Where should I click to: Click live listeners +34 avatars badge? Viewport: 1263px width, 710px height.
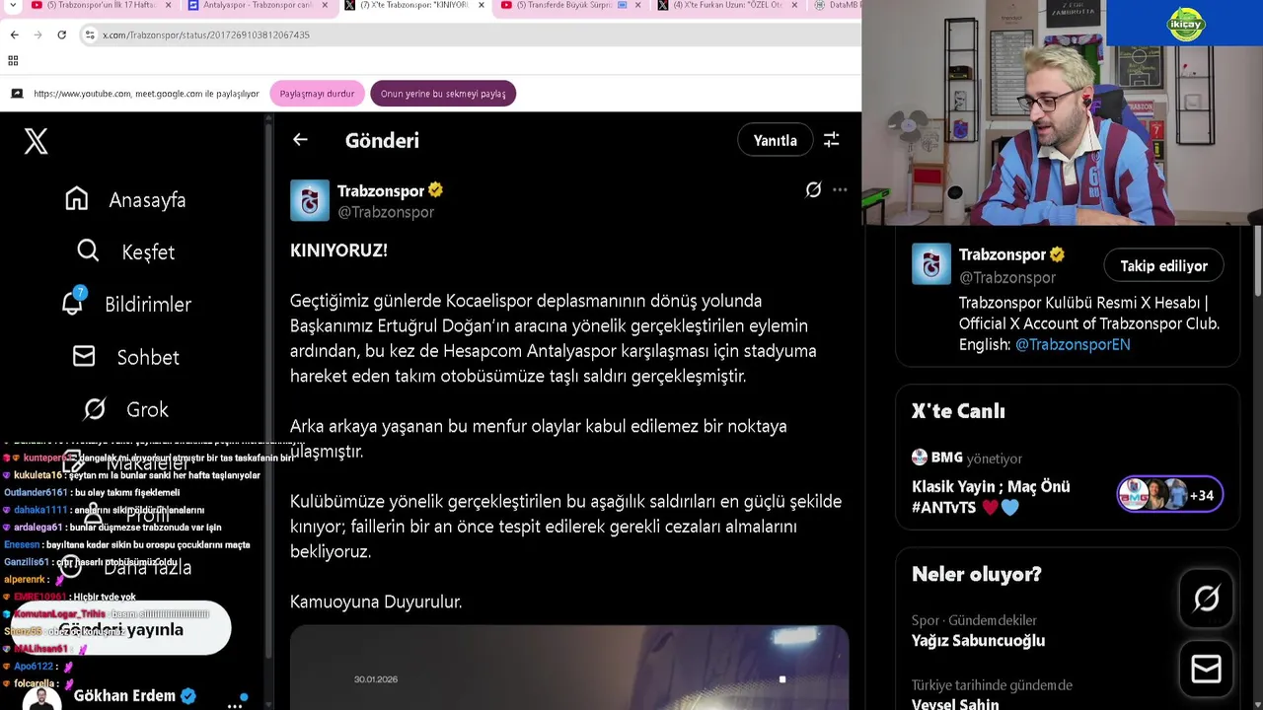pos(1170,495)
